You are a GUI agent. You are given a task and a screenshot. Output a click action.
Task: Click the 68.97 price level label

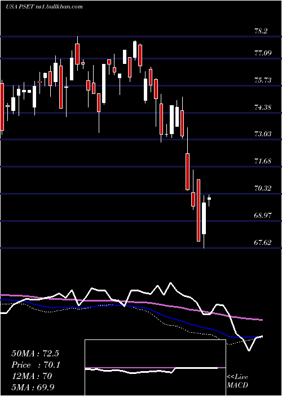pos(263,216)
